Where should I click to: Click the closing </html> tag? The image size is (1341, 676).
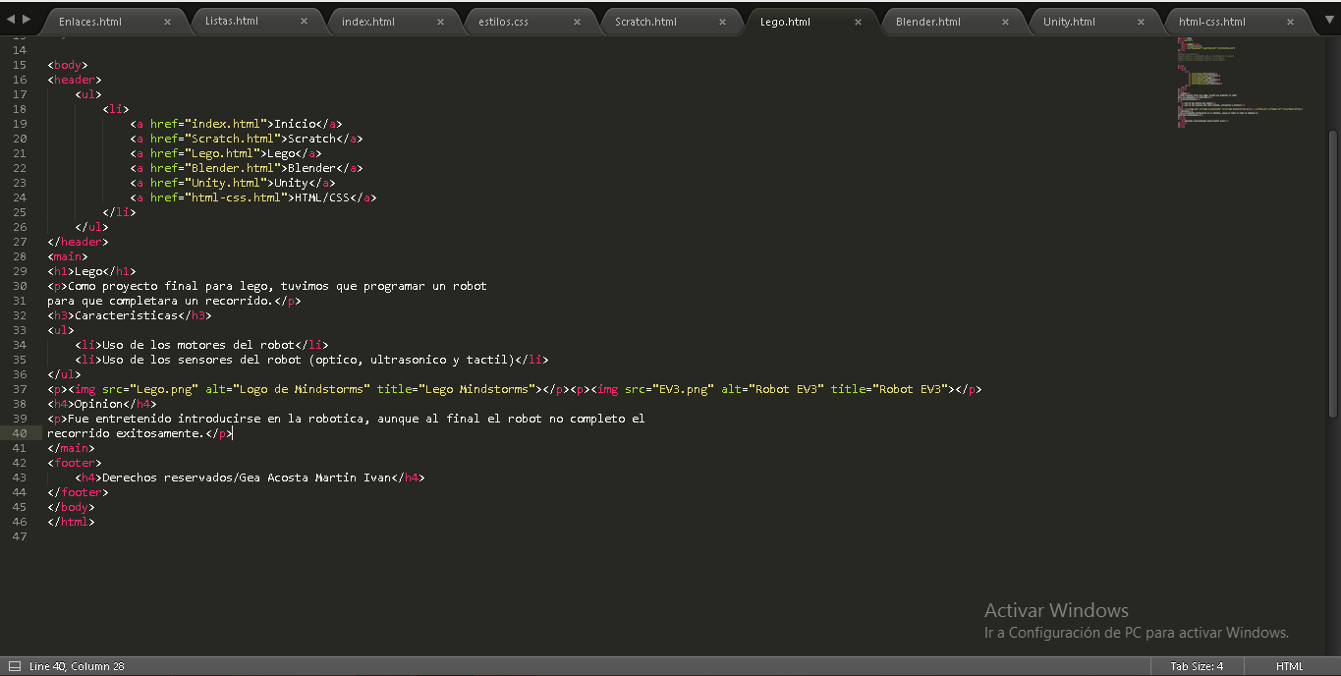[71, 522]
